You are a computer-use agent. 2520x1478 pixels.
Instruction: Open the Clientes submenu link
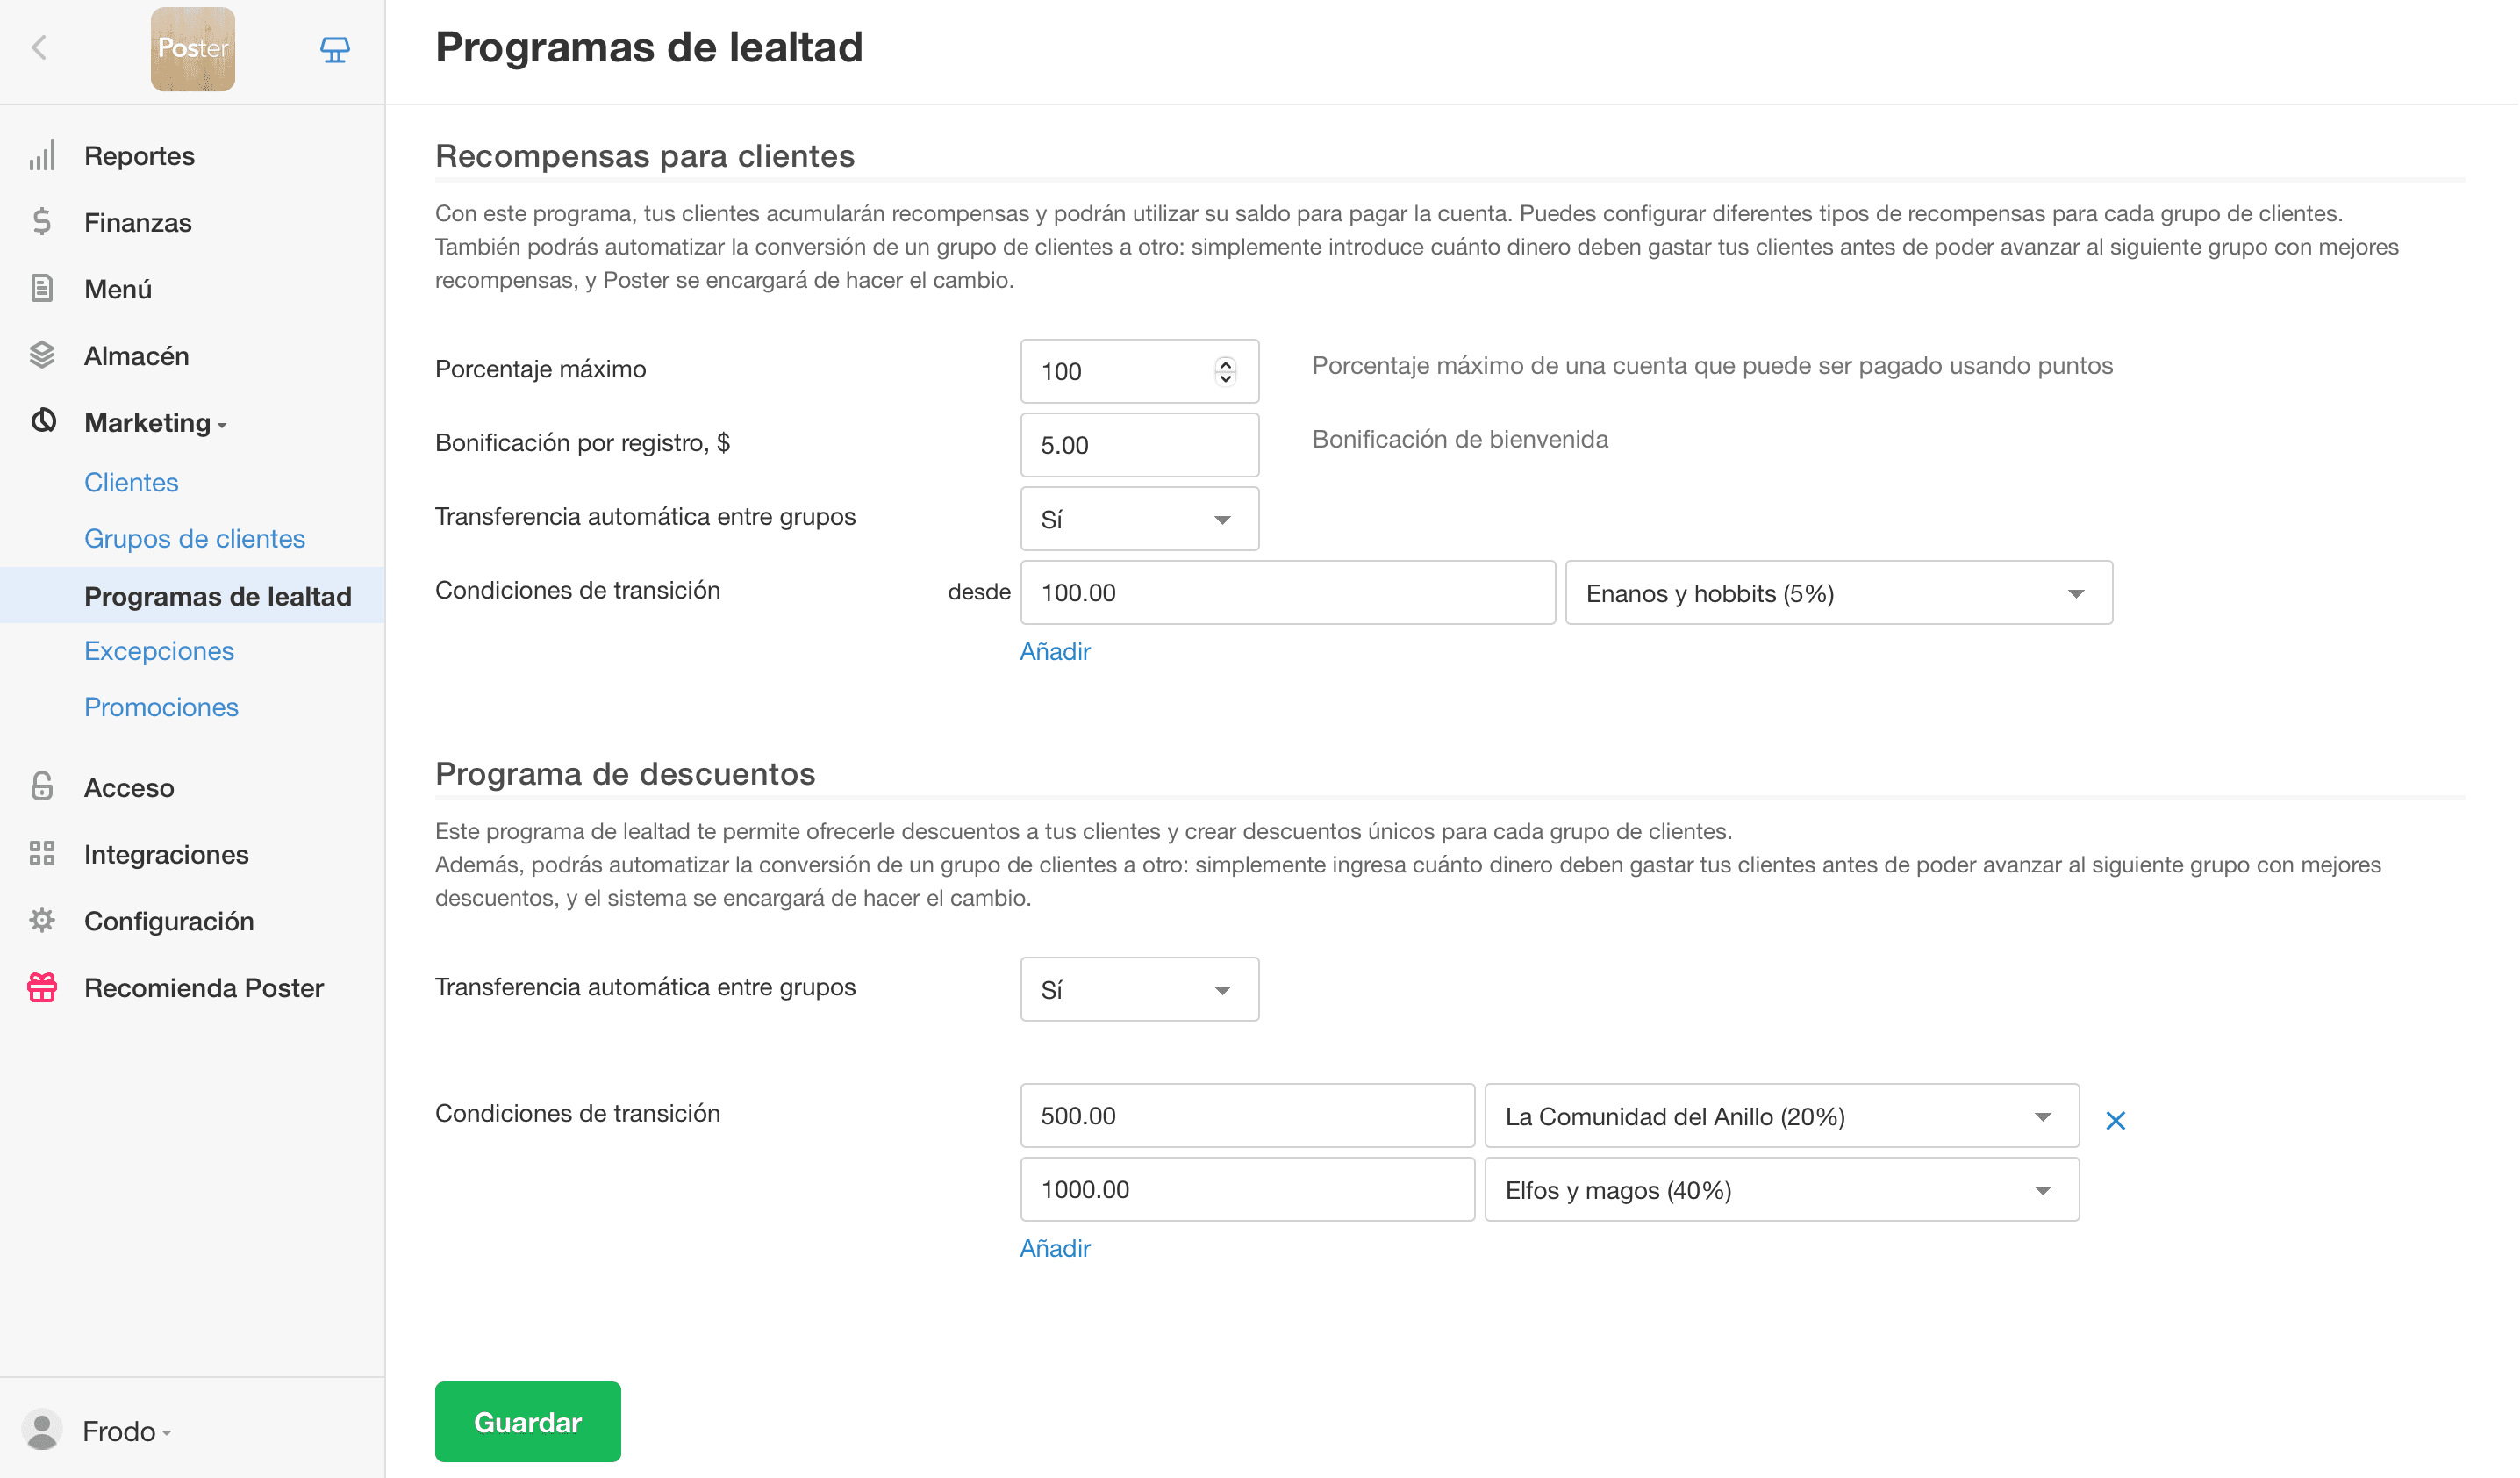click(131, 482)
